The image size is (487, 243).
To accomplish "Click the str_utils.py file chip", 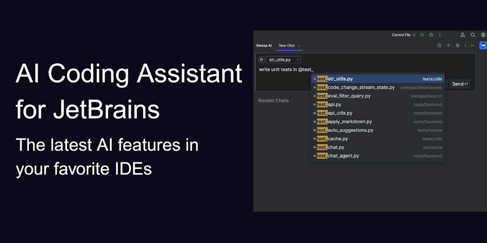I will pyautogui.click(x=283, y=60).
